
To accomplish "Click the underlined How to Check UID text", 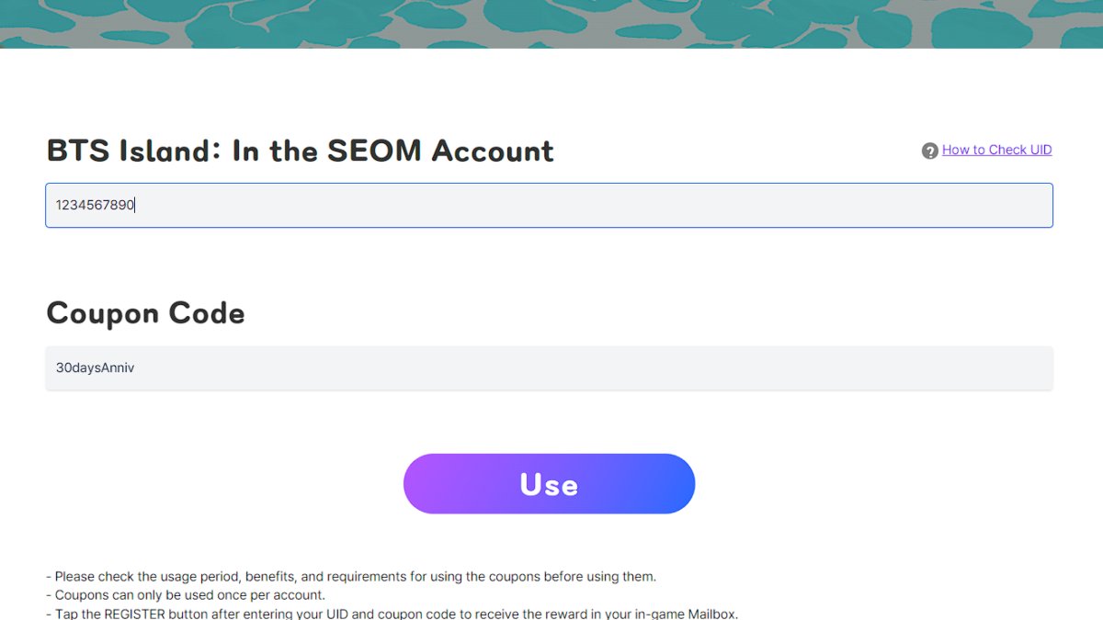I will [996, 150].
